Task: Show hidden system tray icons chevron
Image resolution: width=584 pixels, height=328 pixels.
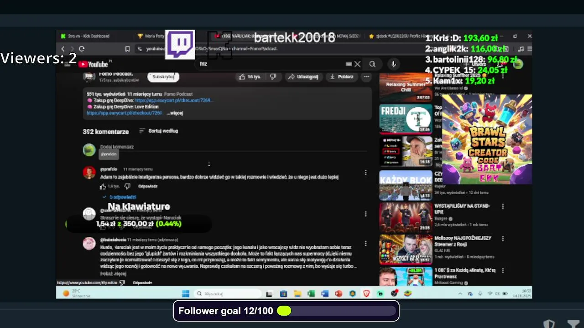Action: point(460,294)
